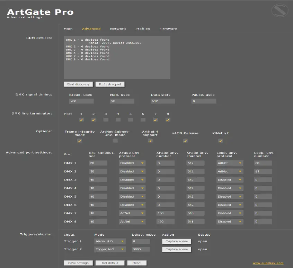Click the Data slots input field
Image resolution: width=293 pixels, height=268 pixels.
click(163, 101)
